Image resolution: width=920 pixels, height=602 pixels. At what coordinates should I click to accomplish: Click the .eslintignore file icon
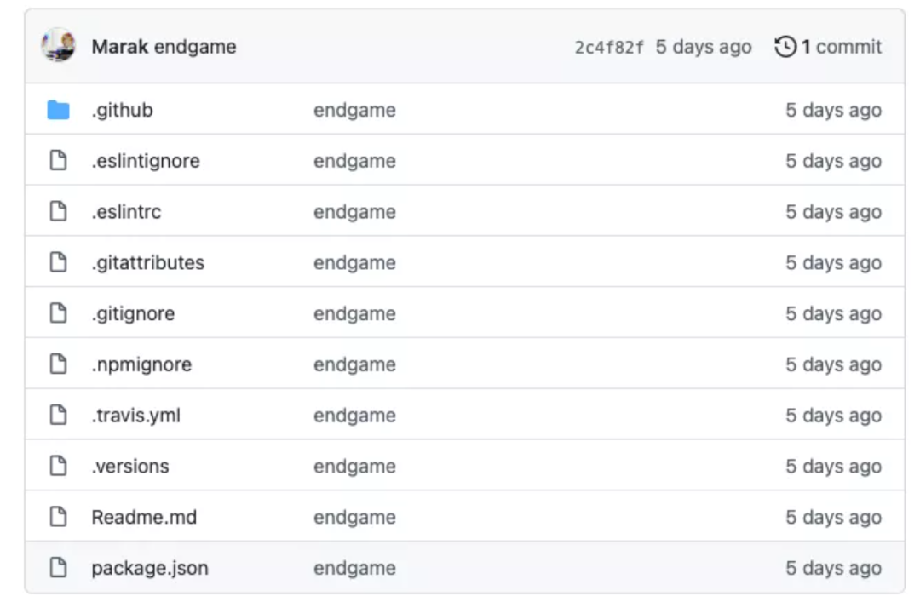(x=58, y=161)
